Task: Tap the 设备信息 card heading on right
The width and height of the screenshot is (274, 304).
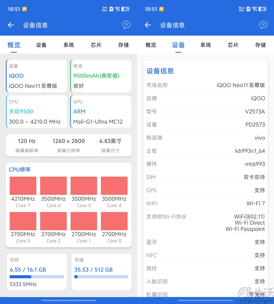Action: coord(160,71)
